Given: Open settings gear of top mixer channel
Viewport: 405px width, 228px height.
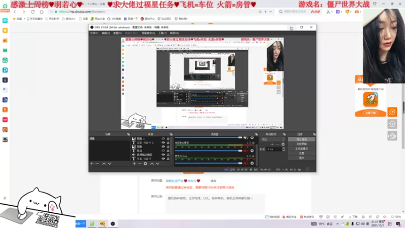Looking at the screenshot, I should (252, 138).
